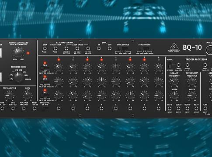Screen dimensions: 212x157
Task: Toggle the CH C voltage range switch
Action: (45, 95)
